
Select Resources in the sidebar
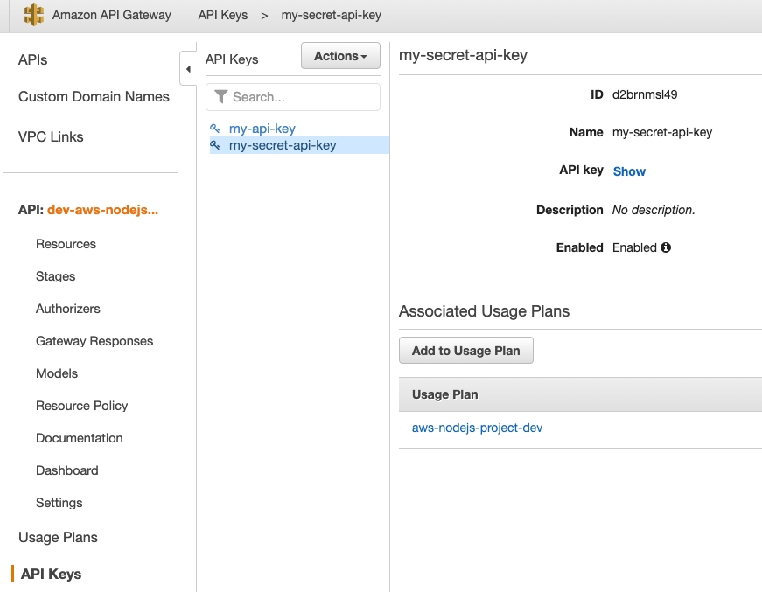[x=66, y=244]
